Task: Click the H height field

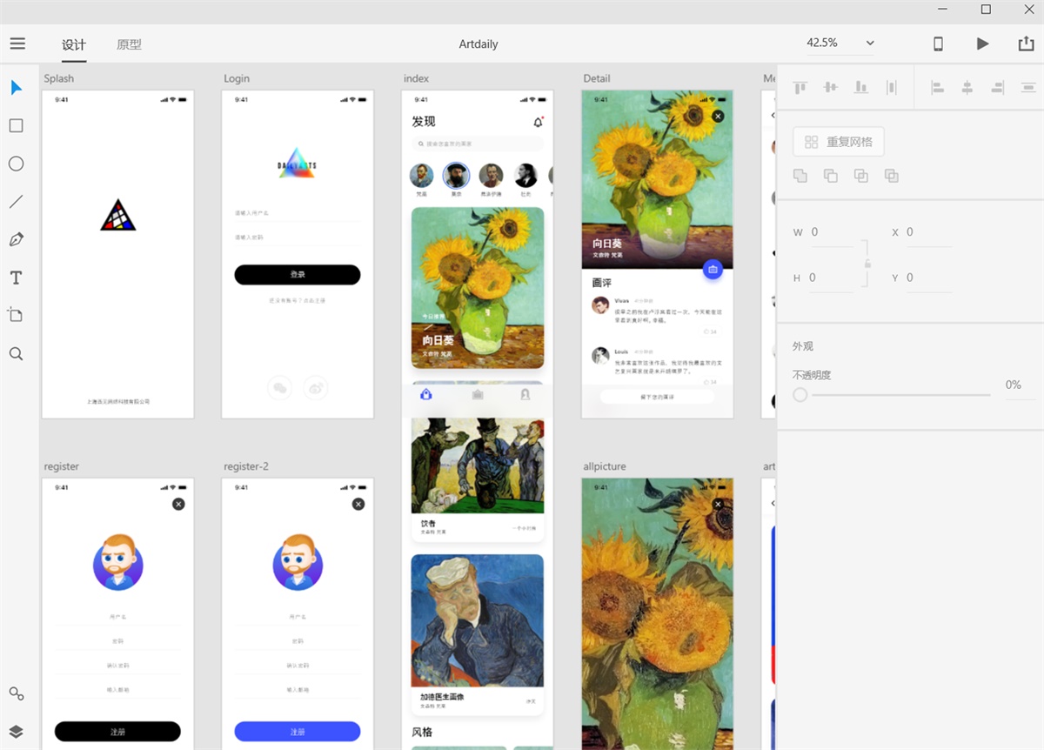Action: (833, 278)
